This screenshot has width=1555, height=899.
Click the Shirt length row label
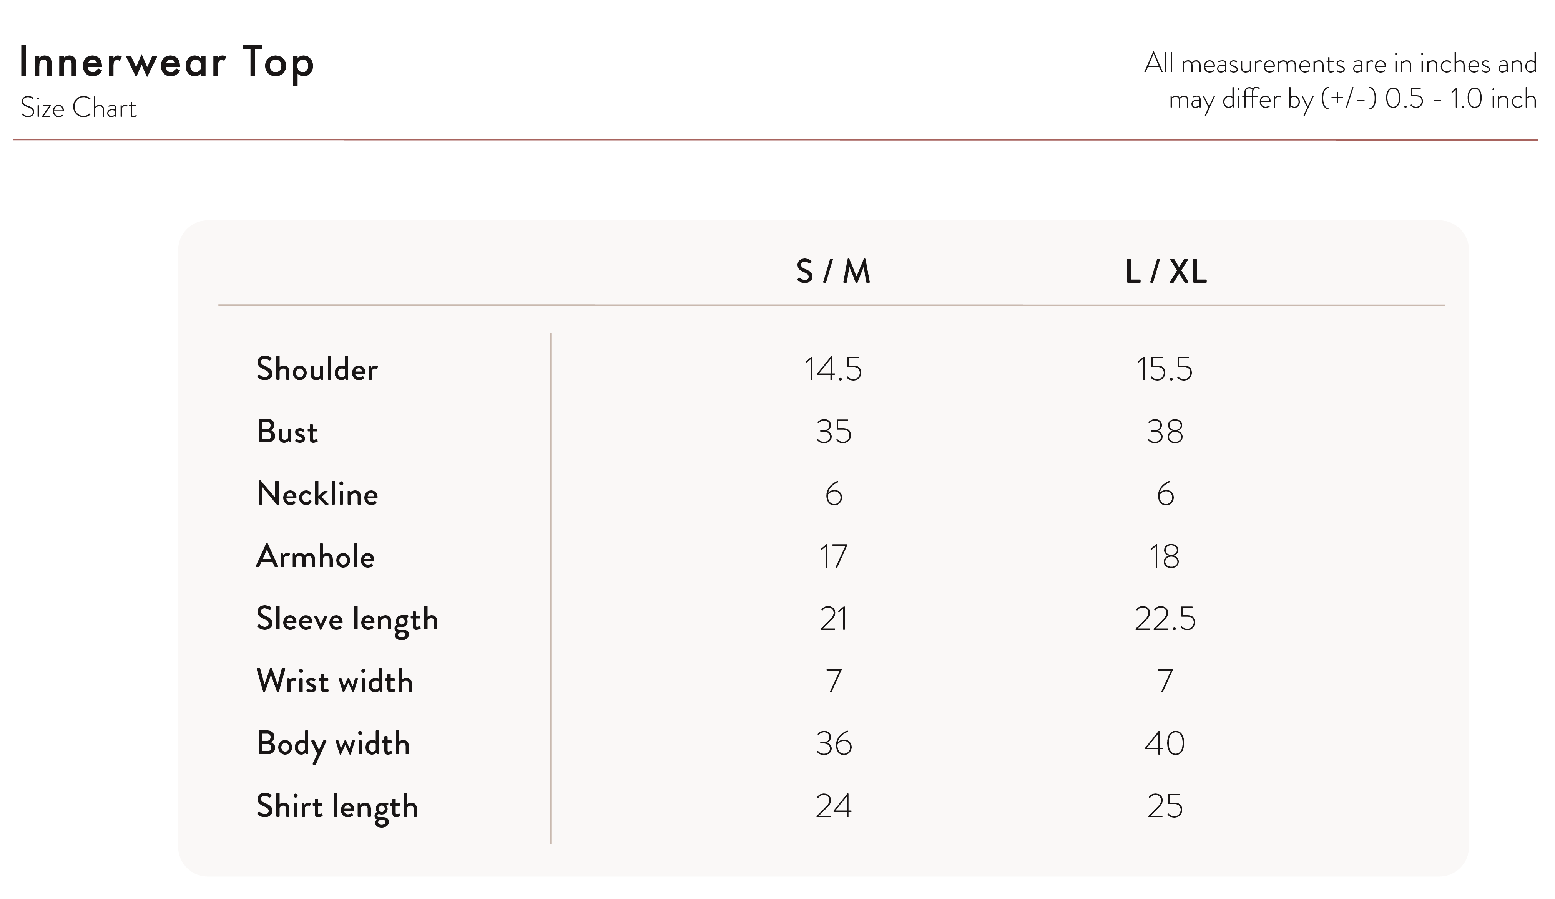(337, 807)
